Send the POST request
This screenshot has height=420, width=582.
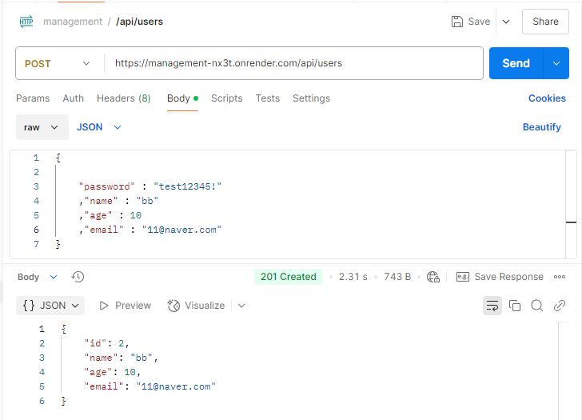click(x=516, y=63)
